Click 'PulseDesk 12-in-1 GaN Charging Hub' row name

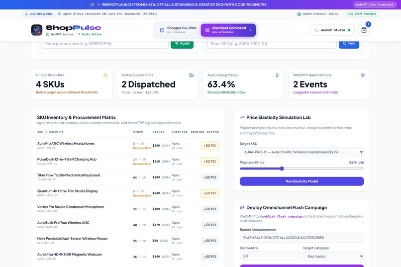point(67,160)
